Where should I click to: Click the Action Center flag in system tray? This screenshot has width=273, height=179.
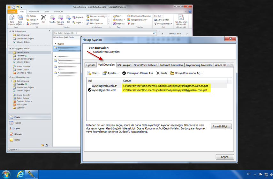[x=261, y=174]
